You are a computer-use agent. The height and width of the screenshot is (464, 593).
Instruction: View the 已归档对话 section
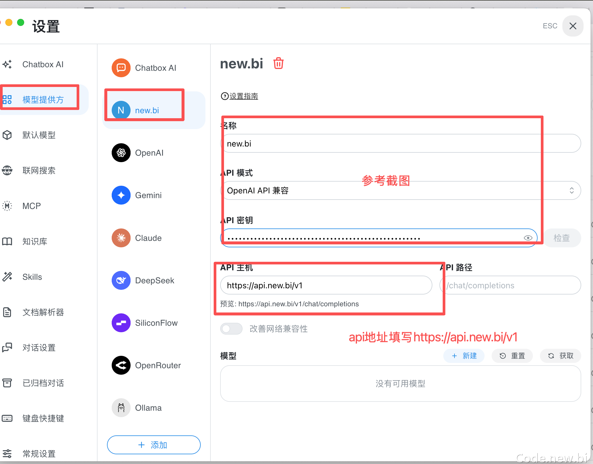(43, 383)
